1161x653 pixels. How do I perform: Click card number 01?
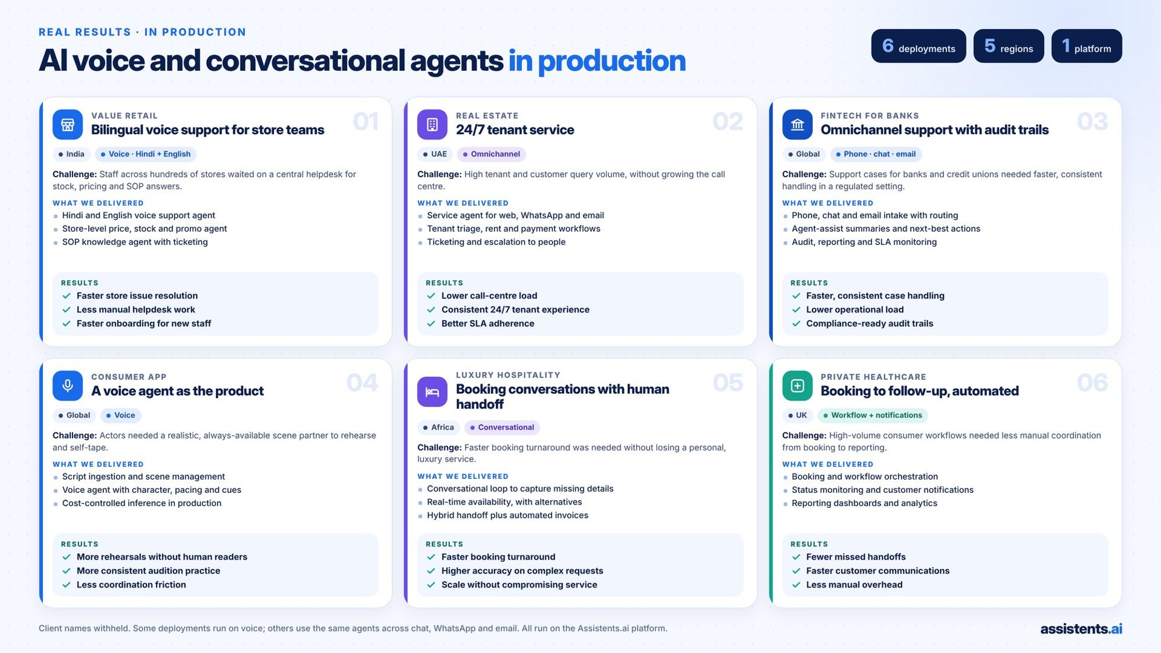[366, 122]
